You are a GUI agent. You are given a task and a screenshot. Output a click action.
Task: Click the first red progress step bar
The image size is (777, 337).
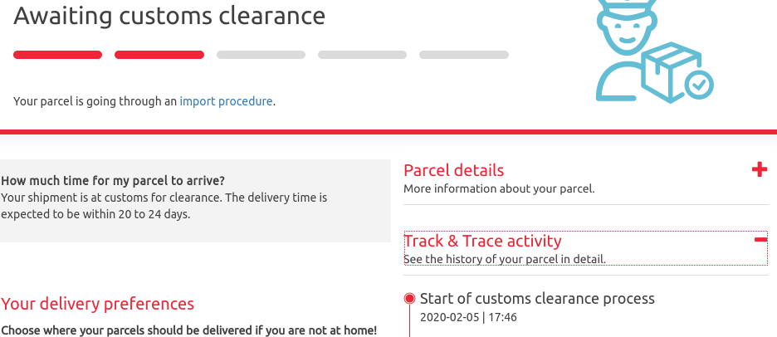[57, 55]
